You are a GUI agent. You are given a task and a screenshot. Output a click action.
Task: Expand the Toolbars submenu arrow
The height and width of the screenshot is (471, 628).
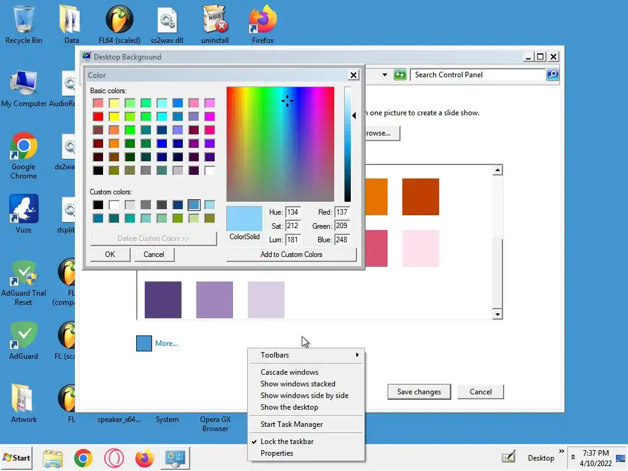358,355
